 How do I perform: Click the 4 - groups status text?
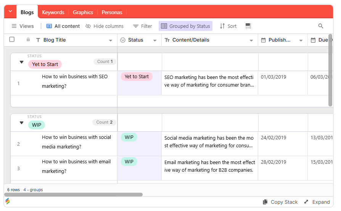point(33,190)
